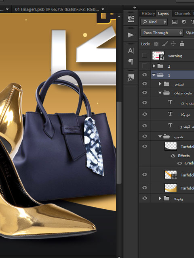194x258 pixels.
Task: Click the lock transparent pixels icon
Action: point(156,44)
